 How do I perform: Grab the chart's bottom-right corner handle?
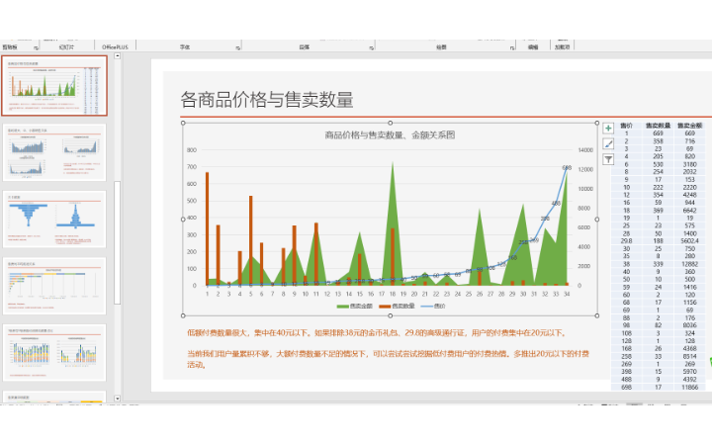click(597, 315)
